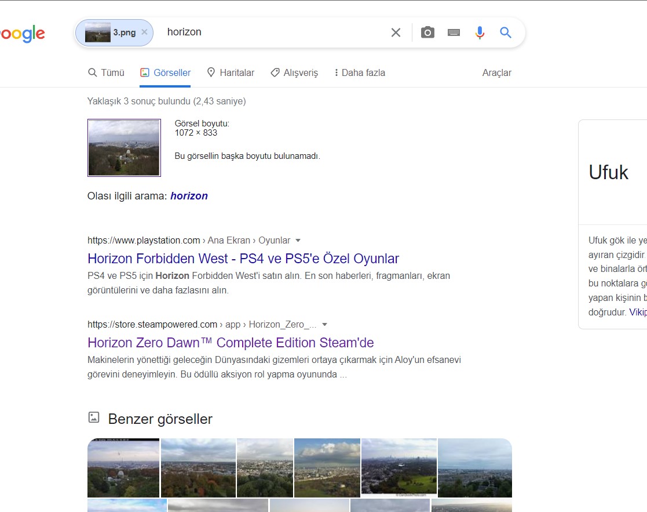The height and width of the screenshot is (512, 647).
Task: Open sixth similar image in top row
Action: tap(475, 468)
